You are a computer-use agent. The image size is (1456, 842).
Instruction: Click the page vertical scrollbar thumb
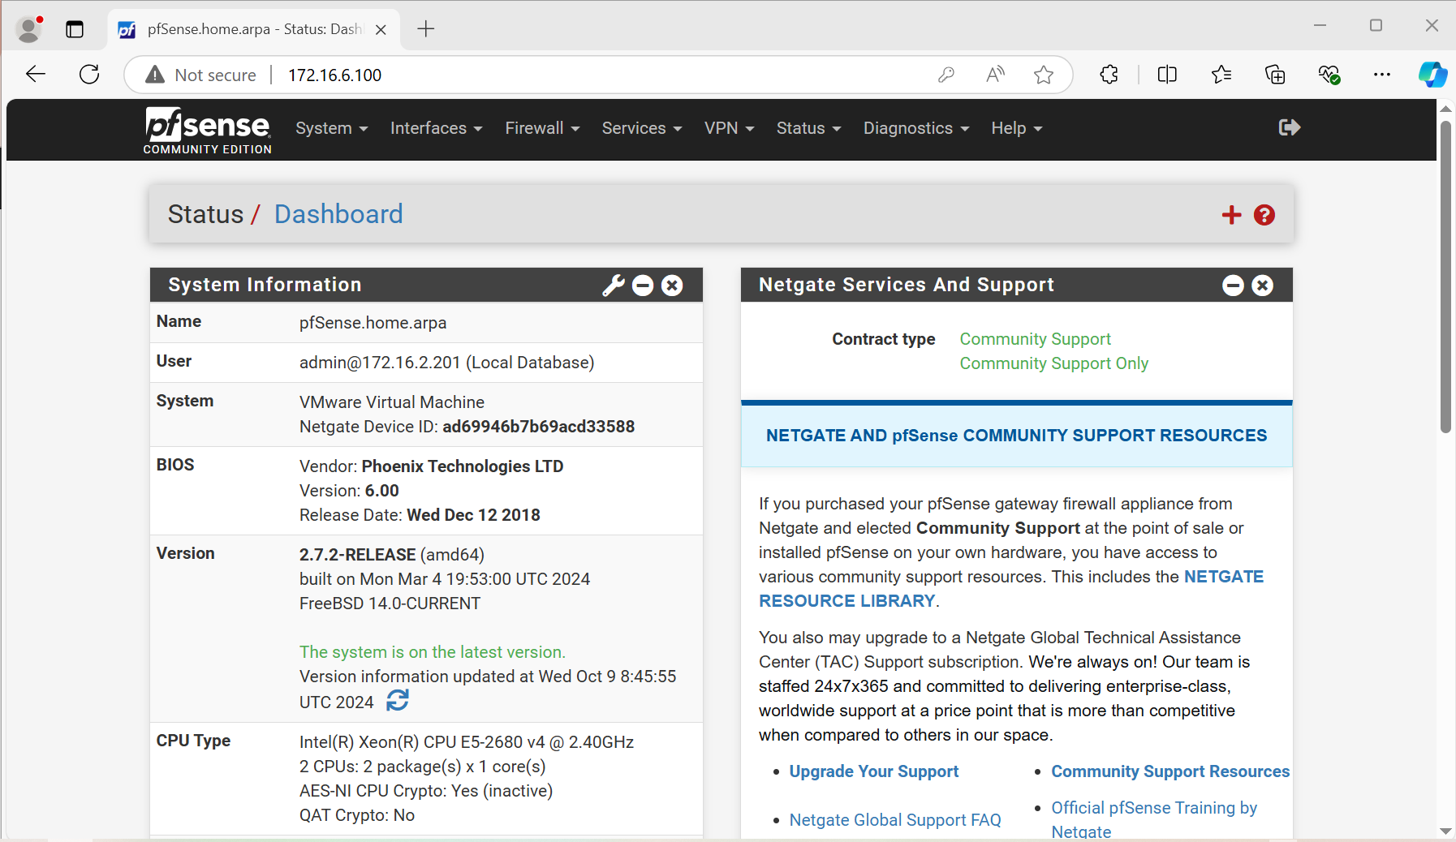pyautogui.click(x=1445, y=276)
